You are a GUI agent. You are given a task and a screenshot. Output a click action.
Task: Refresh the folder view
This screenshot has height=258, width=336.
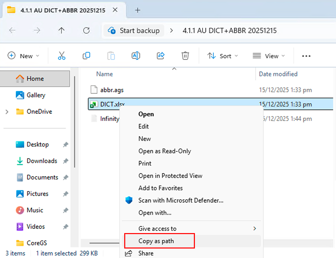tap(86, 30)
